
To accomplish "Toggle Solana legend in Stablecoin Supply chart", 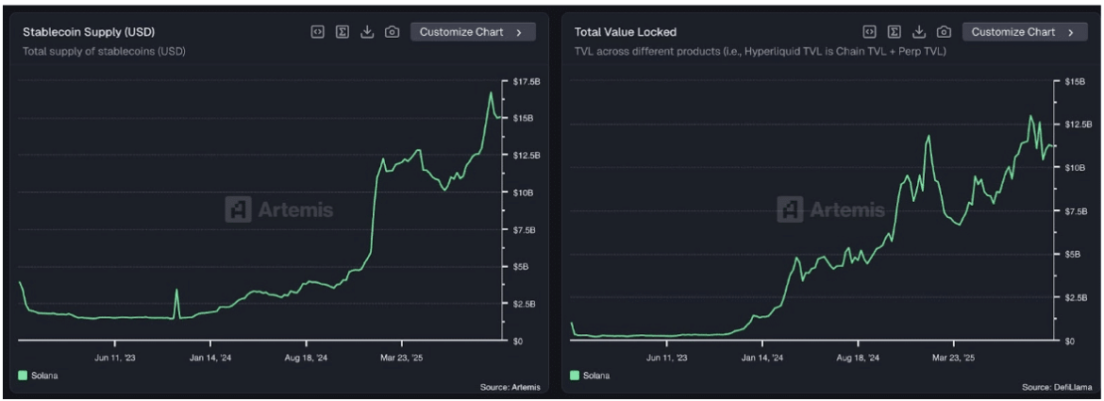I will coord(44,376).
